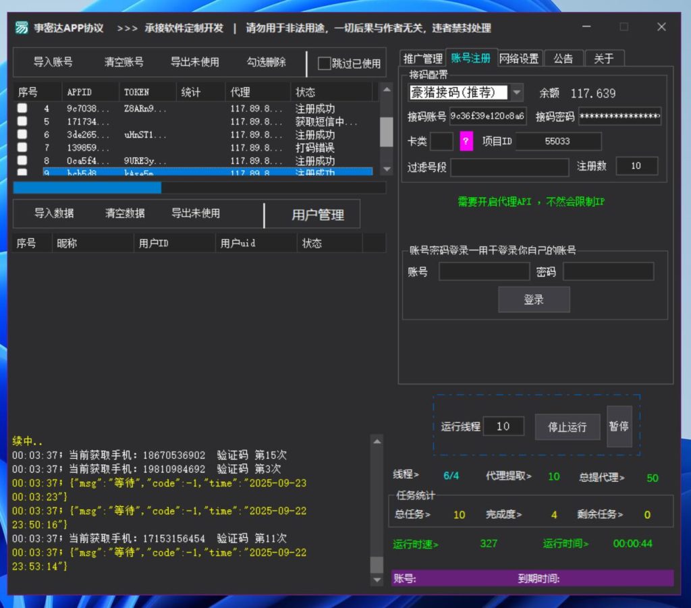Switch to the 网络设置 tab
The width and height of the screenshot is (691, 608).
(519, 59)
